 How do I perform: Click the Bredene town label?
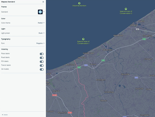click(141, 21)
